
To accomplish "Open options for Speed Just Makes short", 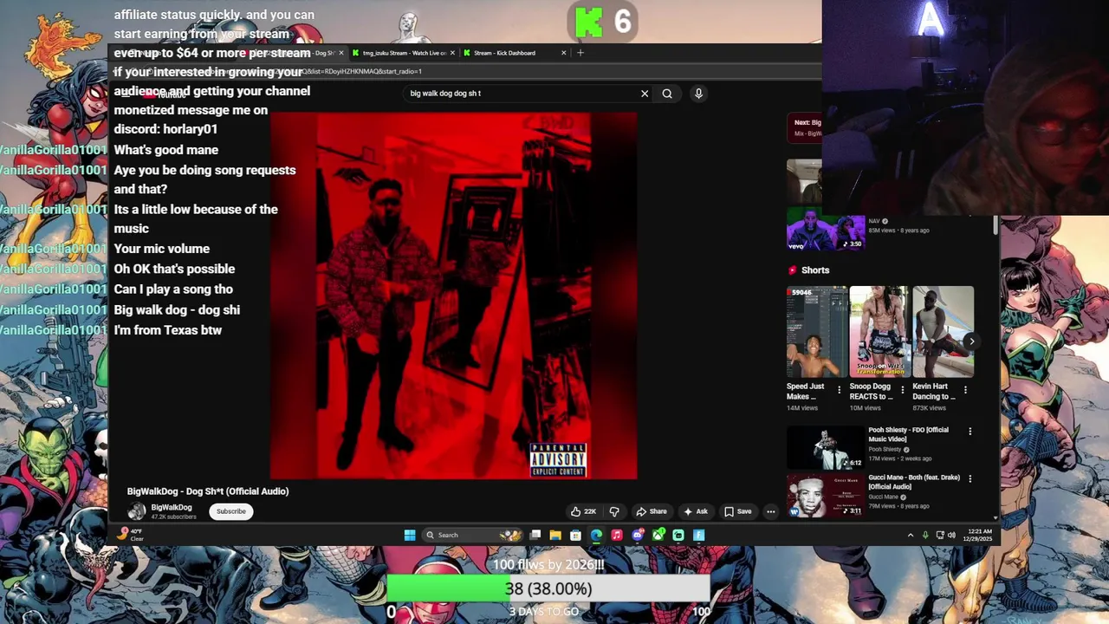I will pos(839,390).
